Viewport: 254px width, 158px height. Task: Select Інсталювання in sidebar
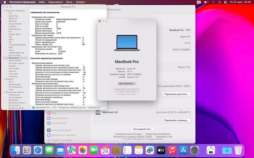(15, 98)
